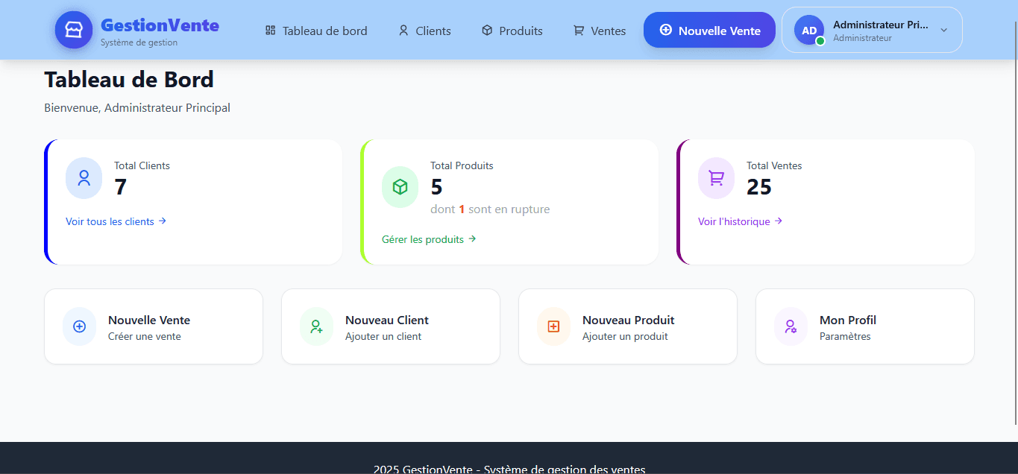Click the green box icon in Total Produits card

400,187
